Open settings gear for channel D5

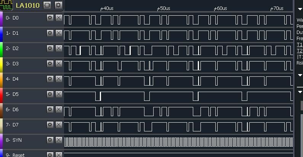50,94
